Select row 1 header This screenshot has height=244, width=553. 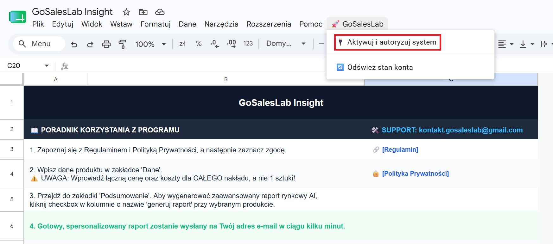(x=12, y=102)
